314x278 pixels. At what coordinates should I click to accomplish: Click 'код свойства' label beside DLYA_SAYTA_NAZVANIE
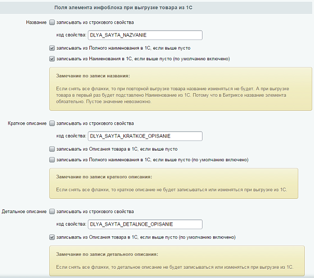[71, 35]
